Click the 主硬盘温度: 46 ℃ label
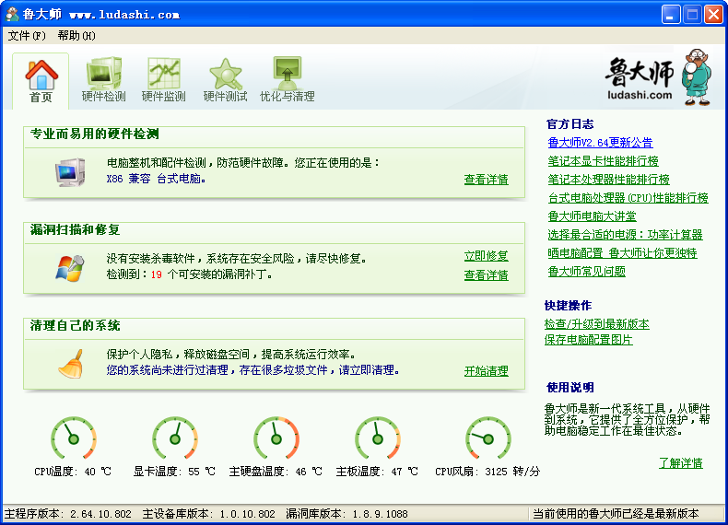 (x=276, y=472)
